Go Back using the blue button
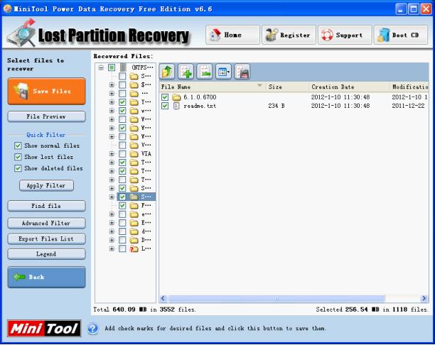 coord(47,277)
